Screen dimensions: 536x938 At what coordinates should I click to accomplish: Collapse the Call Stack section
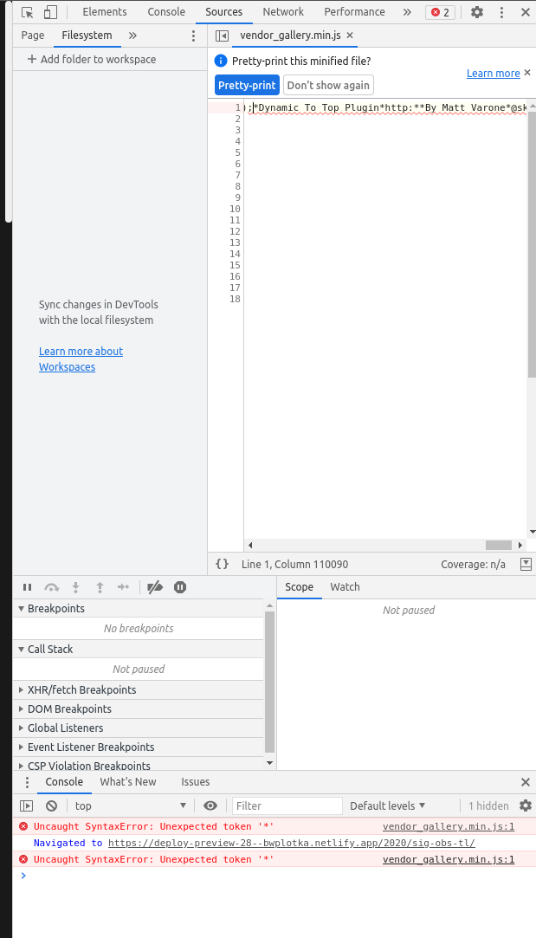(139, 649)
